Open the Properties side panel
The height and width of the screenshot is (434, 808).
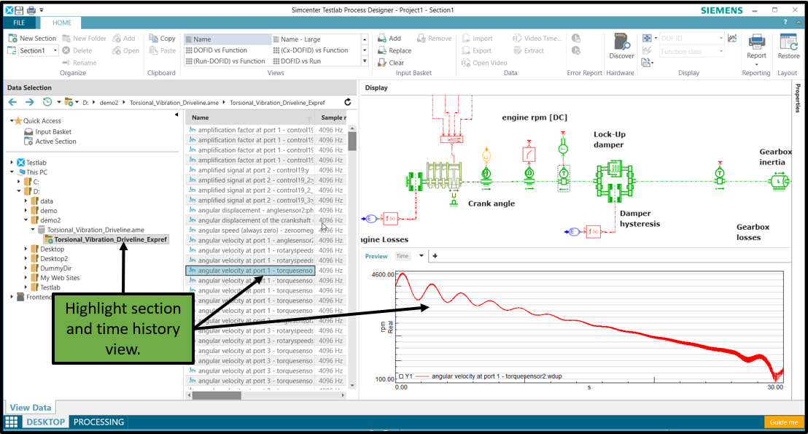coord(798,98)
